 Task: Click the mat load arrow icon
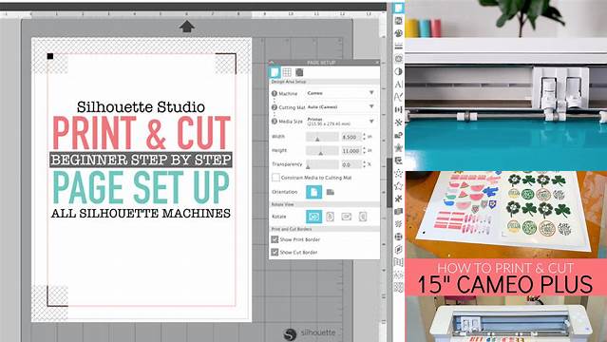pyautogui.click(x=186, y=27)
